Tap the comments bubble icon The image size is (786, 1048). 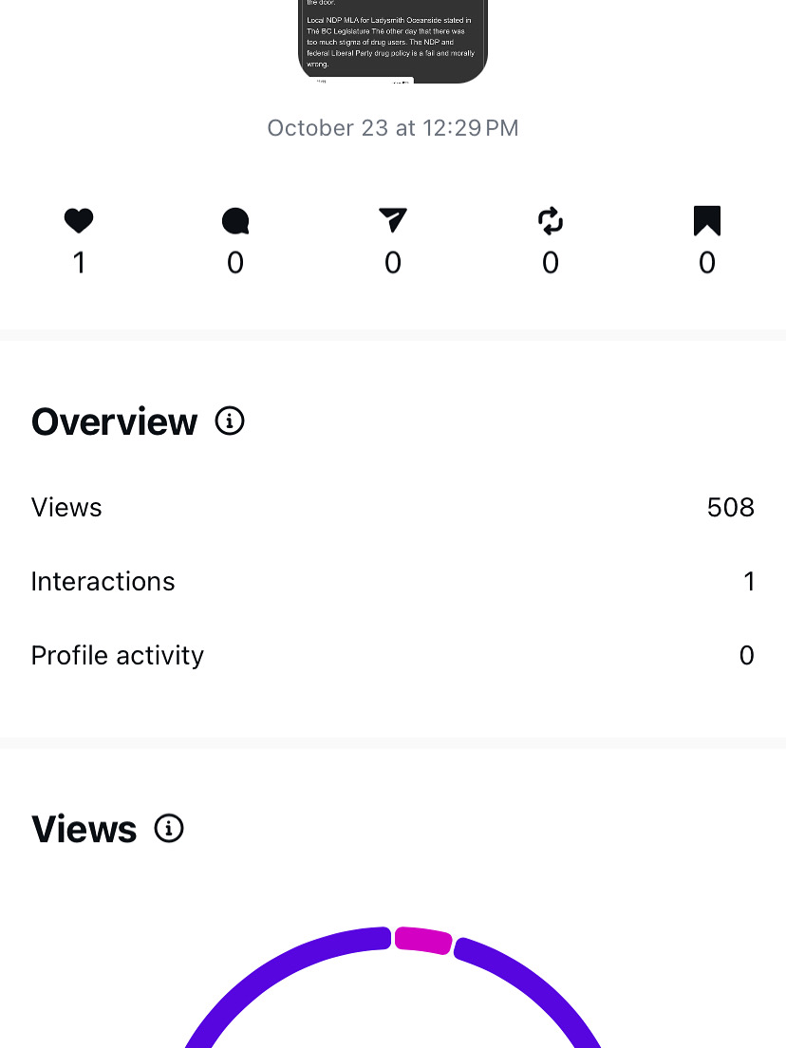click(235, 221)
